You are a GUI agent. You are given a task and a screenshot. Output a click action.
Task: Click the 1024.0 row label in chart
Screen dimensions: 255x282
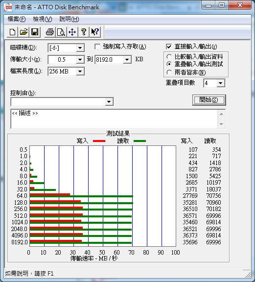coord(20,222)
